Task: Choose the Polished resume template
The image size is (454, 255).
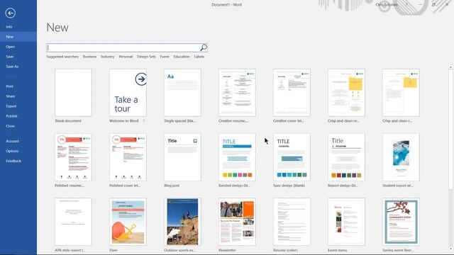Action: click(73, 157)
